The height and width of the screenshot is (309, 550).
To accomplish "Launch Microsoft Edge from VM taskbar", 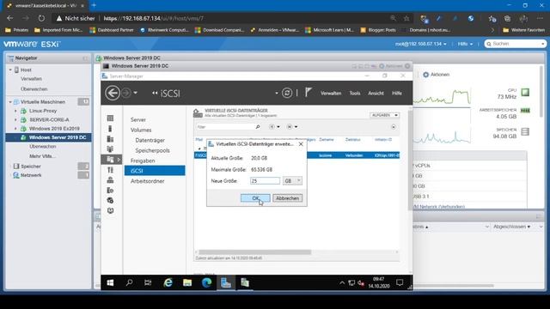I will point(206,282).
